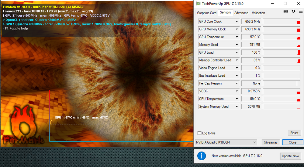Enable the Log to file checkbox
Image resolution: width=304 pixels, height=167 pixels.
[x=199, y=133]
